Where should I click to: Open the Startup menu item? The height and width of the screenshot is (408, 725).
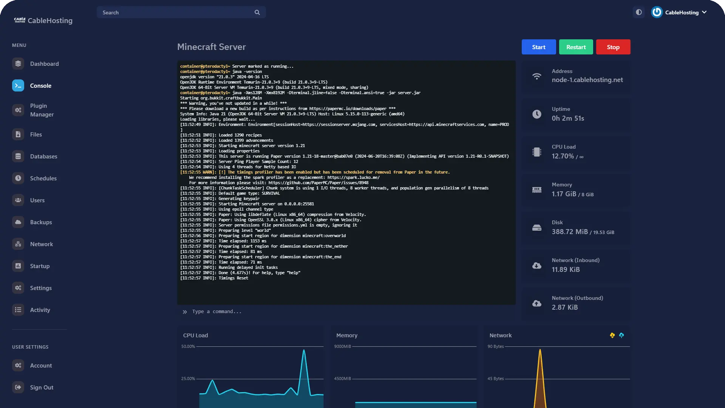[40, 266]
